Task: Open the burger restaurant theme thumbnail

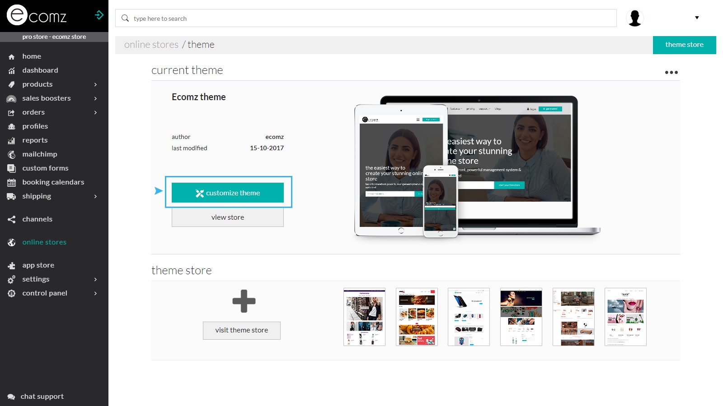Action: click(417, 317)
